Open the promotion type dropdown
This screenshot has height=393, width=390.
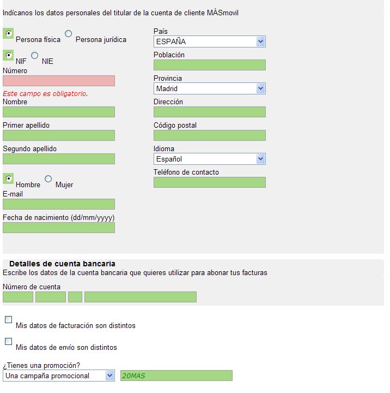click(58, 376)
